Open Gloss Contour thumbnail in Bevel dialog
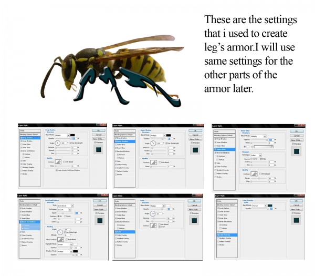 [61, 240]
